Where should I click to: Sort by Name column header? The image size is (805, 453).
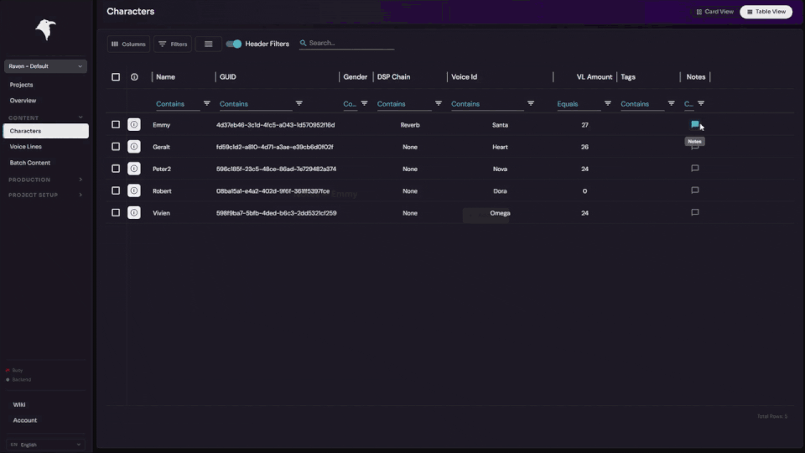coord(165,77)
